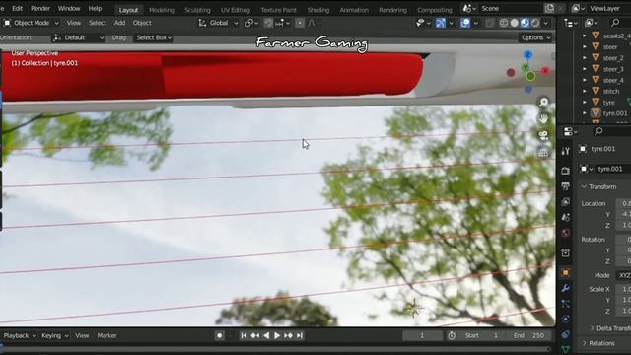The image size is (631, 355).
Task: Switch to material preview shading
Action: click(x=525, y=23)
